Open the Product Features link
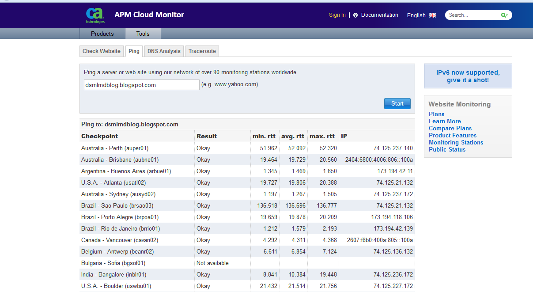The width and height of the screenshot is (533, 292). coord(453,135)
